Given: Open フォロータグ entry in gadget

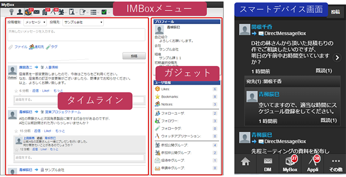Looking at the screenshot, I should click(172, 128).
